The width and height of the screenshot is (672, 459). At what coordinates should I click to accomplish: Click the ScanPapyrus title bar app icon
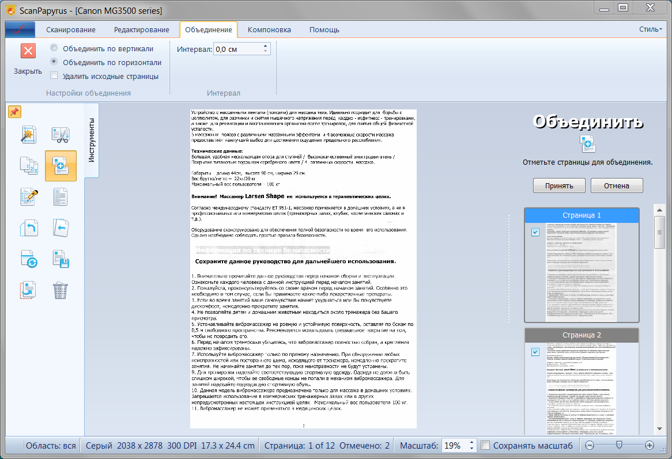(x=10, y=10)
